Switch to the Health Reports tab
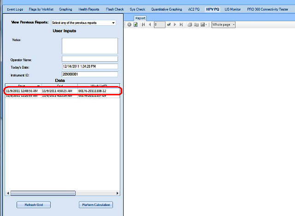Image resolution: width=295 pixels, height=216 pixels. (88, 9)
